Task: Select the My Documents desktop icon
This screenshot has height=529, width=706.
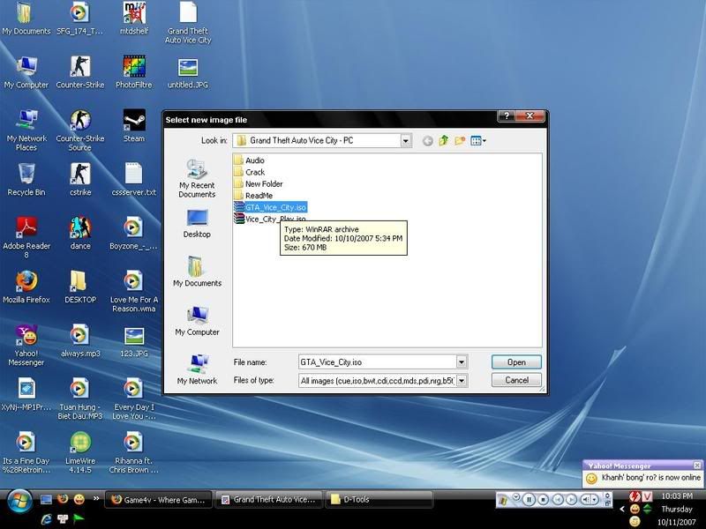Action: 26,19
